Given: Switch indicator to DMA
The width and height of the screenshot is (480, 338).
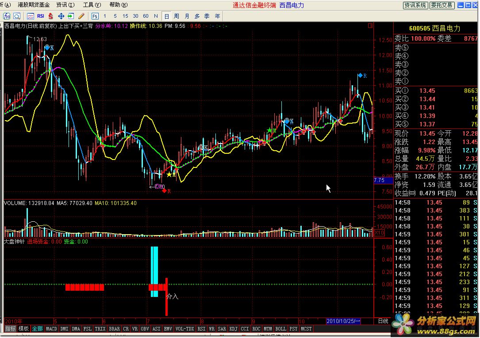Looking at the screenshot, I should (76, 329).
